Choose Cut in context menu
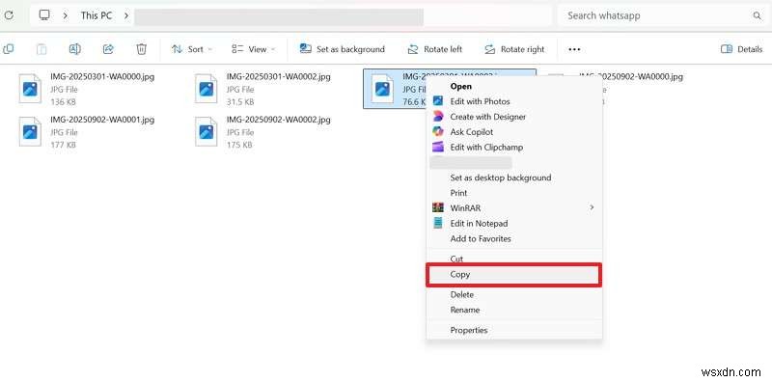The width and height of the screenshot is (772, 382). 514,259
